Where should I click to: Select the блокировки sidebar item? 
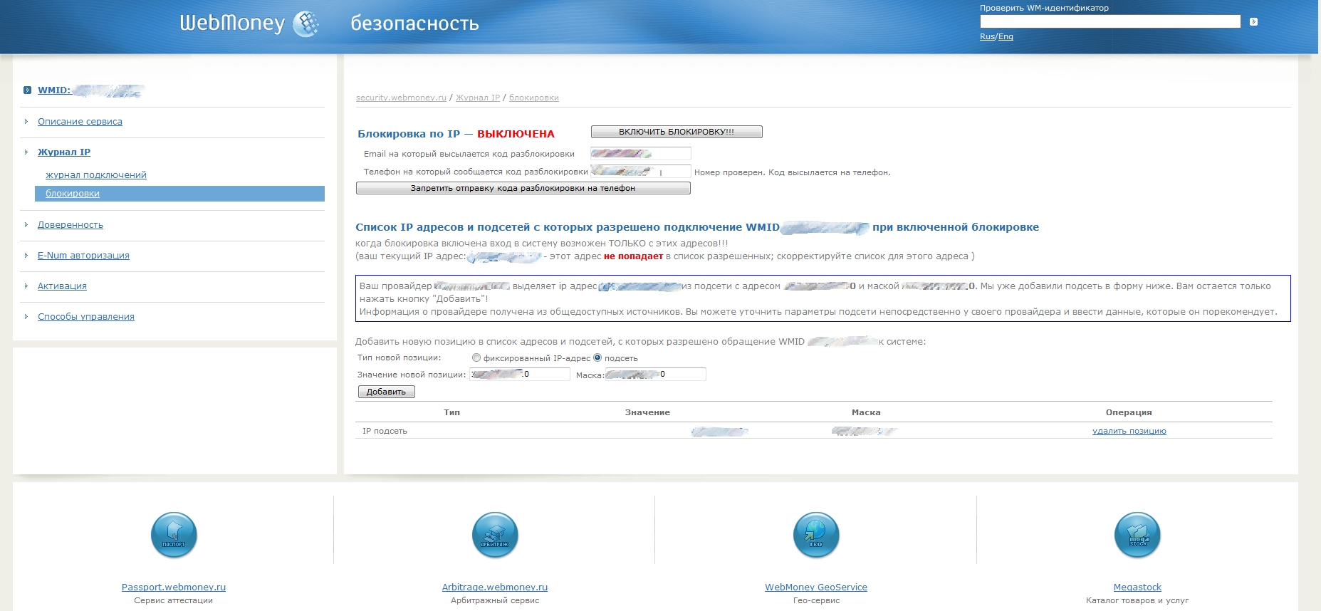click(x=179, y=194)
